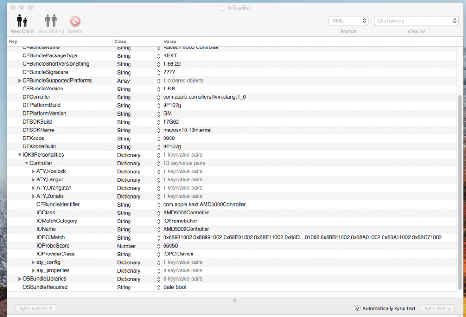
Task: Expand the ATY,Hoolock entry
Action: click(34, 171)
